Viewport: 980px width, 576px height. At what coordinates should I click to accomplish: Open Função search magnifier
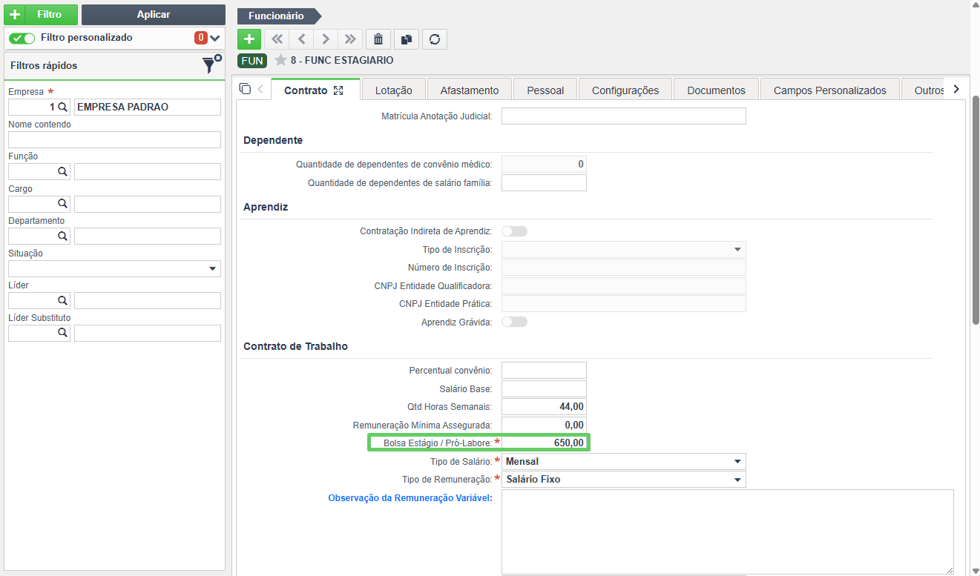62,171
